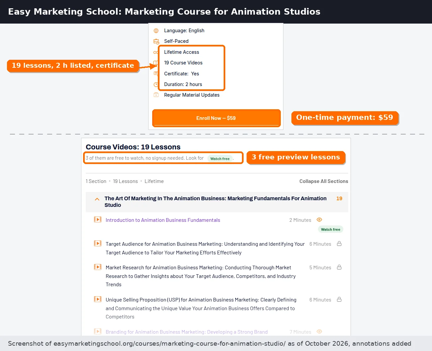Viewport: 432px width, 351px height.
Task: Click the Lifetime label in summary row
Action: click(154, 181)
